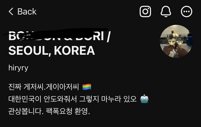This screenshot has height=127, width=201.
Task: Tap the robot face emoji in bio
Action: click(144, 99)
